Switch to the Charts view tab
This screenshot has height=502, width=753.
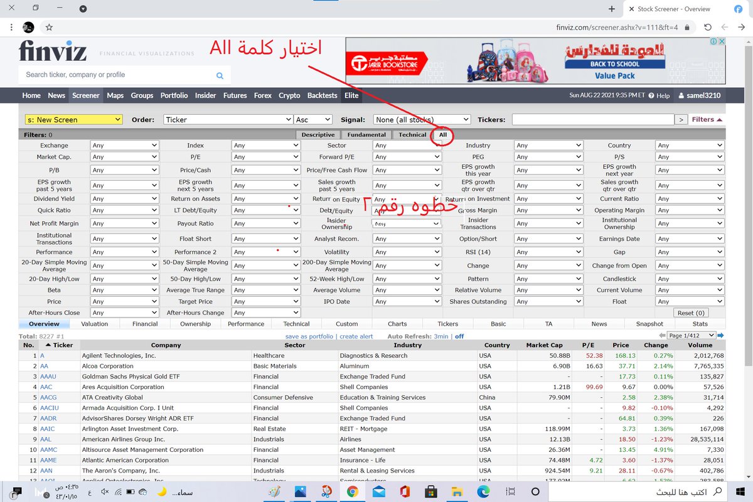coord(397,324)
